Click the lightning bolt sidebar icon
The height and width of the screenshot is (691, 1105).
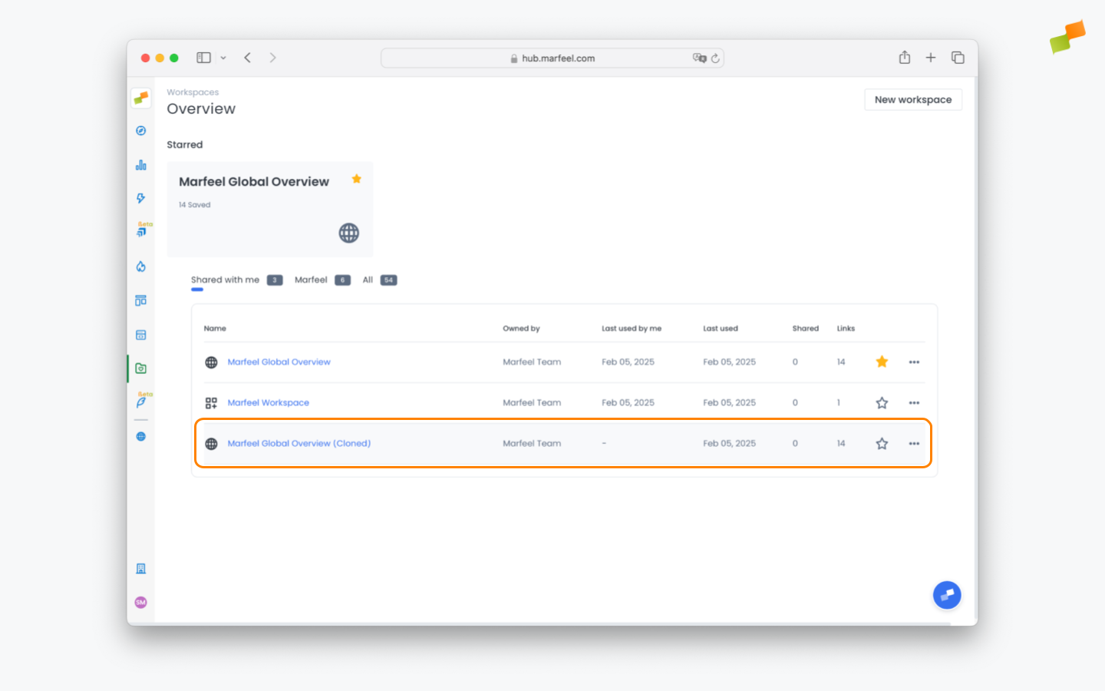[x=140, y=198]
